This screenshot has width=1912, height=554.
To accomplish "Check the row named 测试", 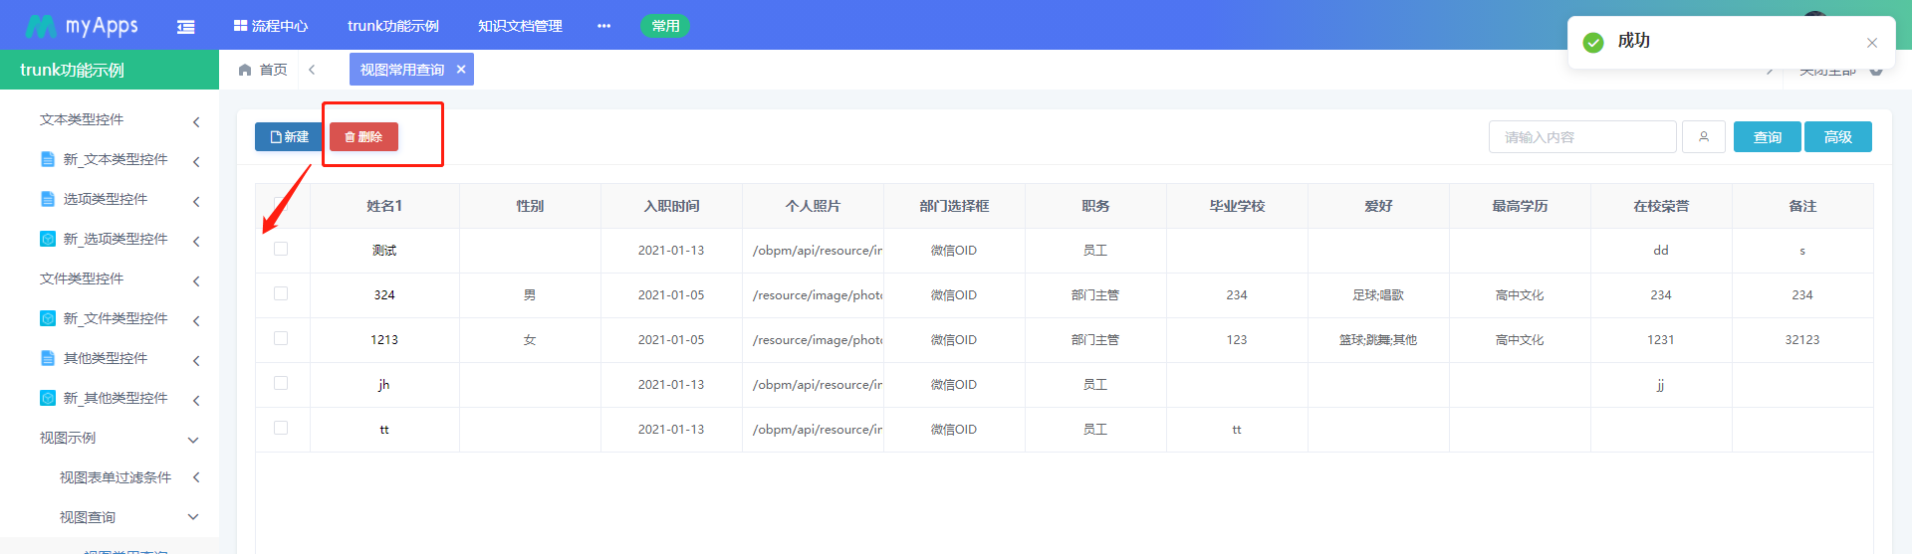I will pos(281,249).
